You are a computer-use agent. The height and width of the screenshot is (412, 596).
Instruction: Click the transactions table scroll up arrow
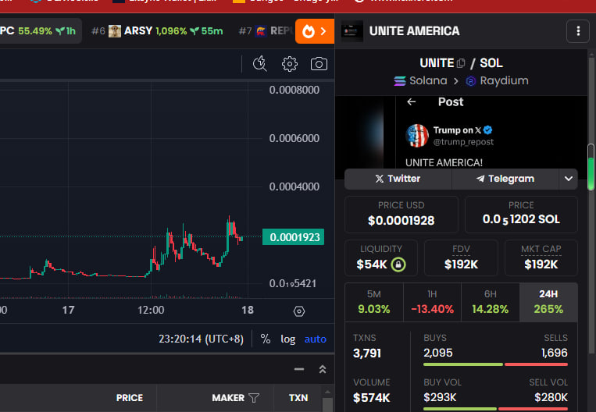327,392
